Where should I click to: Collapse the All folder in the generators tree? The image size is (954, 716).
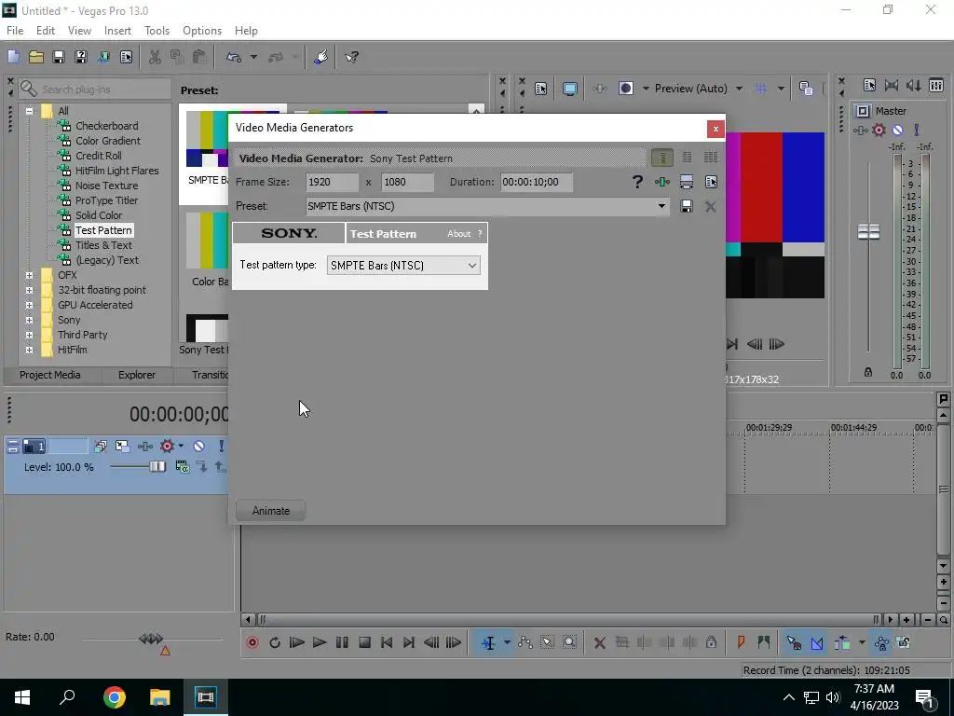click(x=29, y=111)
